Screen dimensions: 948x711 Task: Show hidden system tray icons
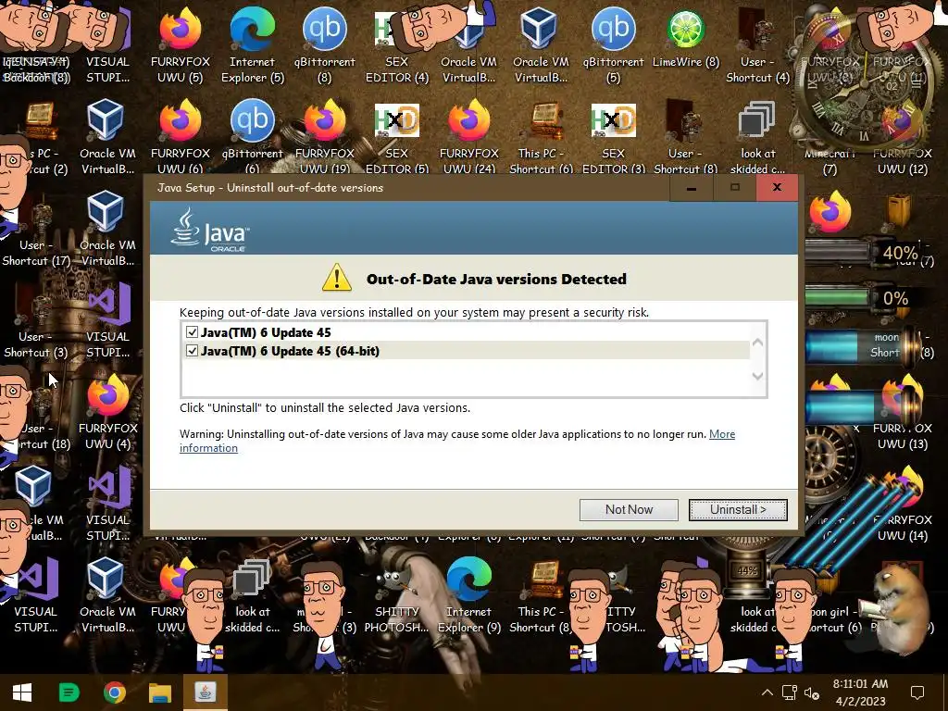pos(767,692)
